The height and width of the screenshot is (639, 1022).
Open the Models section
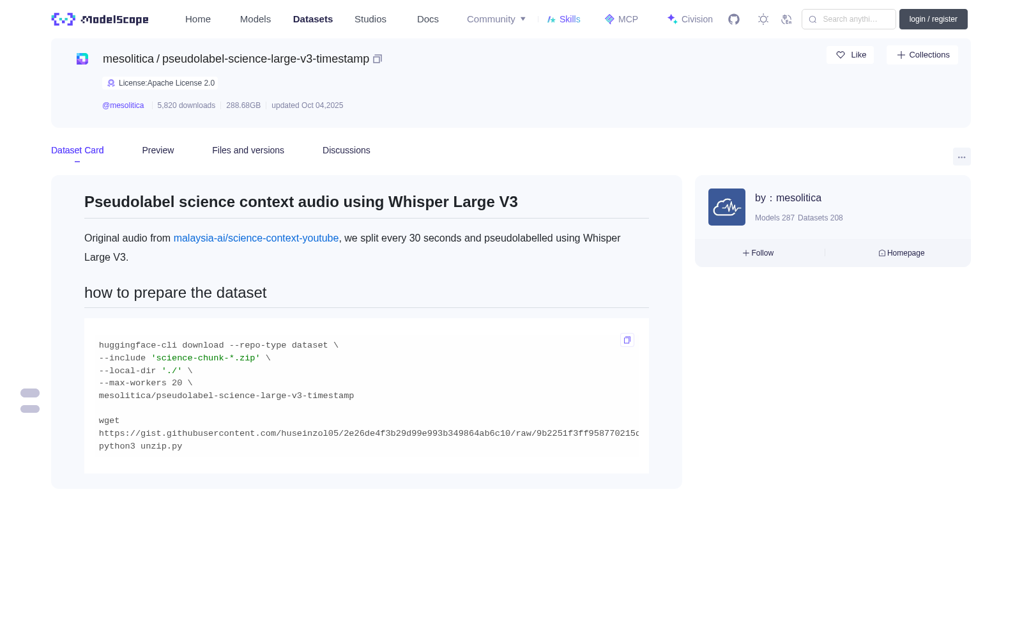[256, 19]
